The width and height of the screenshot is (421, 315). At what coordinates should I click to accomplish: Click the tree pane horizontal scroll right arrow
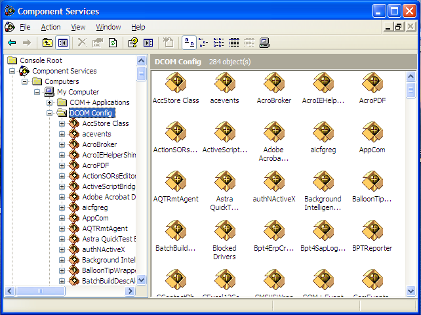tap(130, 291)
